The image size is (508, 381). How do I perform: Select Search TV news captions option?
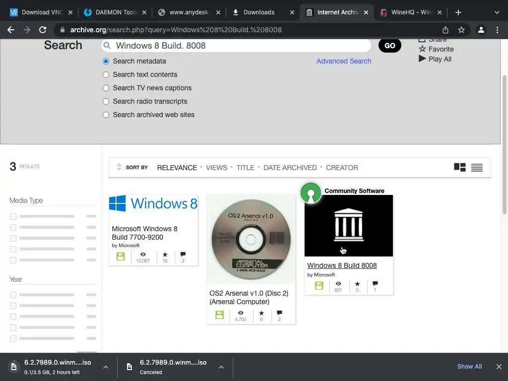point(106,88)
